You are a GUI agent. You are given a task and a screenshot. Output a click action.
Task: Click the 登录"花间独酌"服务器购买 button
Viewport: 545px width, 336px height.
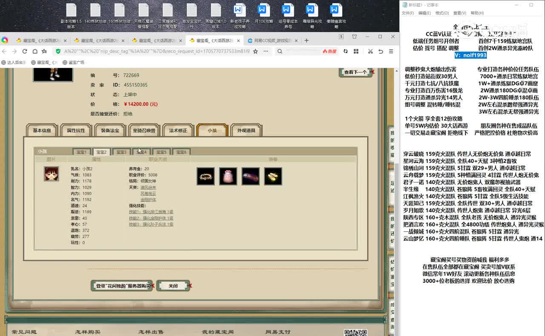[122, 286]
